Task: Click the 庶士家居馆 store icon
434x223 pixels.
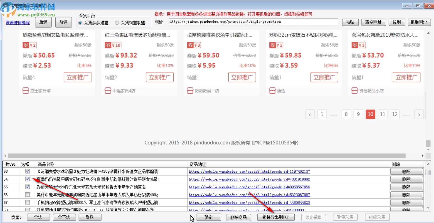Action: [x=25, y=91]
